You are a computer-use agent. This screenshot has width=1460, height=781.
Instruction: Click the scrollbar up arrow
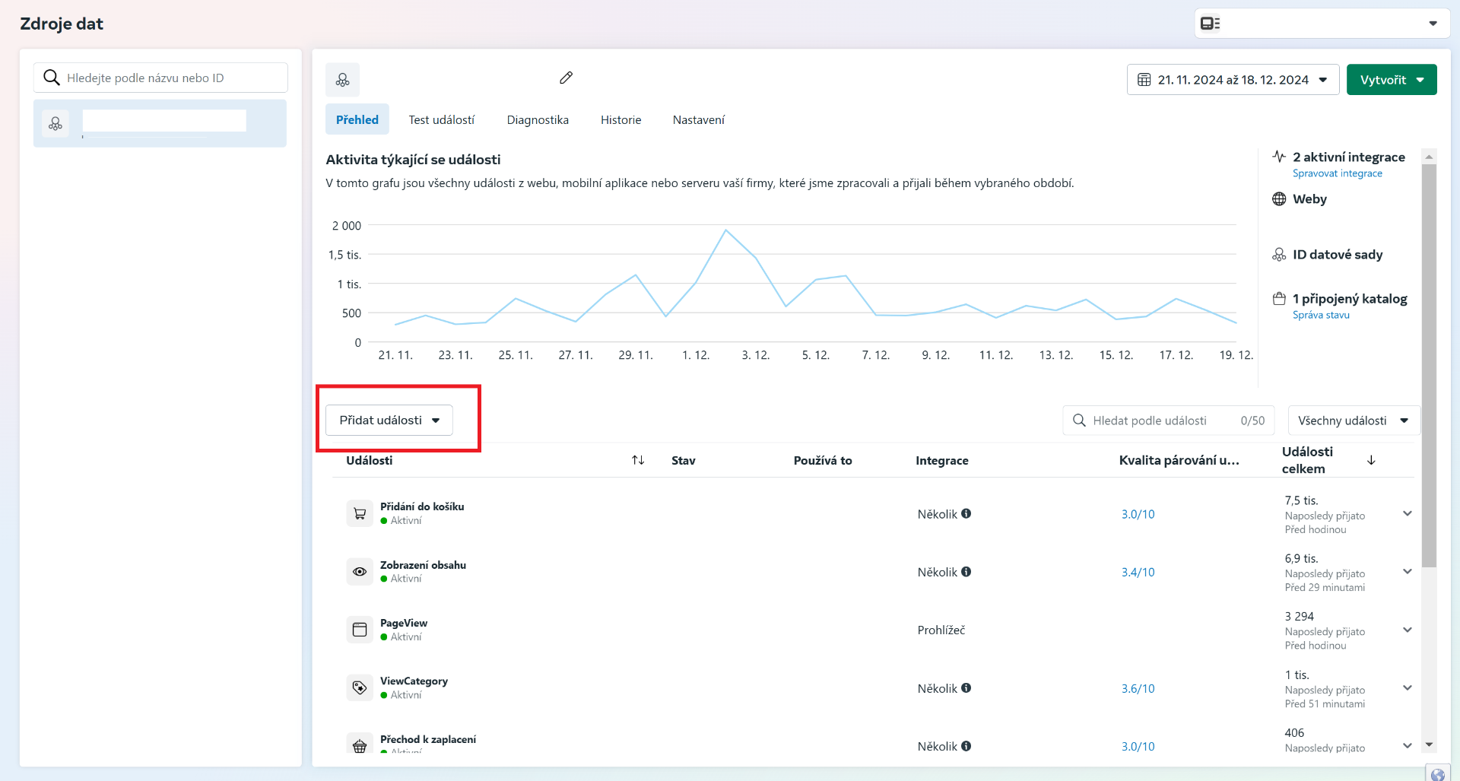click(x=1429, y=157)
